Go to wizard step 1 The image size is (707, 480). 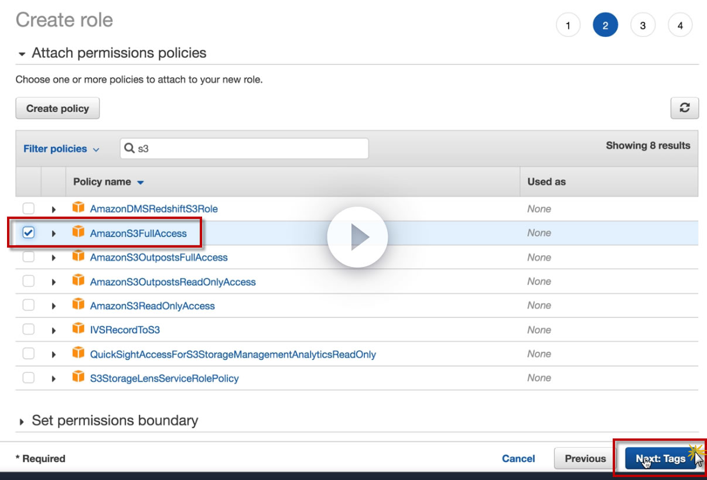pos(568,25)
